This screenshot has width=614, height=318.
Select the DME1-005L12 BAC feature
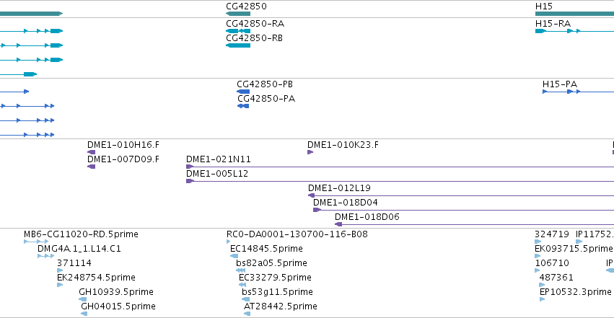[x=400, y=181]
